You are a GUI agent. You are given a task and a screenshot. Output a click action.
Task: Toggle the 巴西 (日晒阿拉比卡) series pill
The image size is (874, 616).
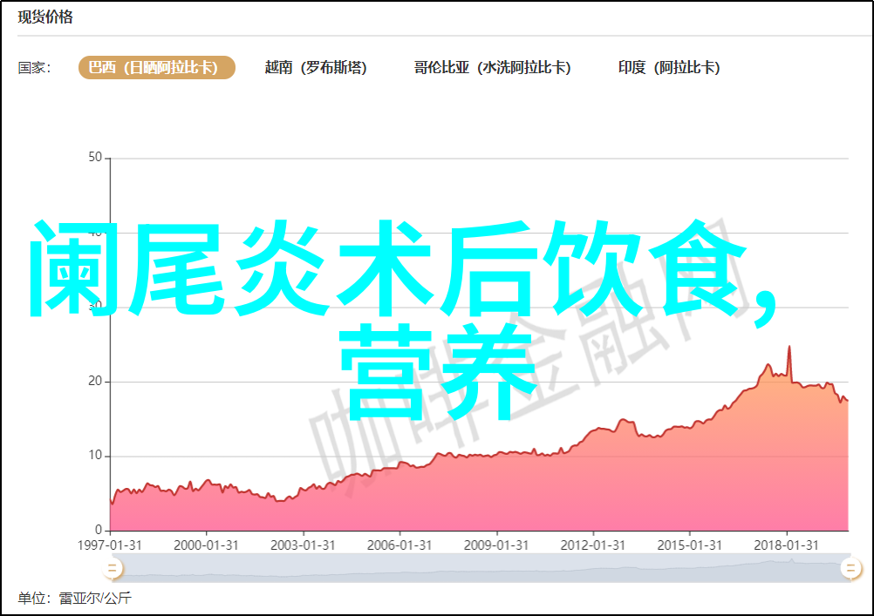tap(157, 68)
